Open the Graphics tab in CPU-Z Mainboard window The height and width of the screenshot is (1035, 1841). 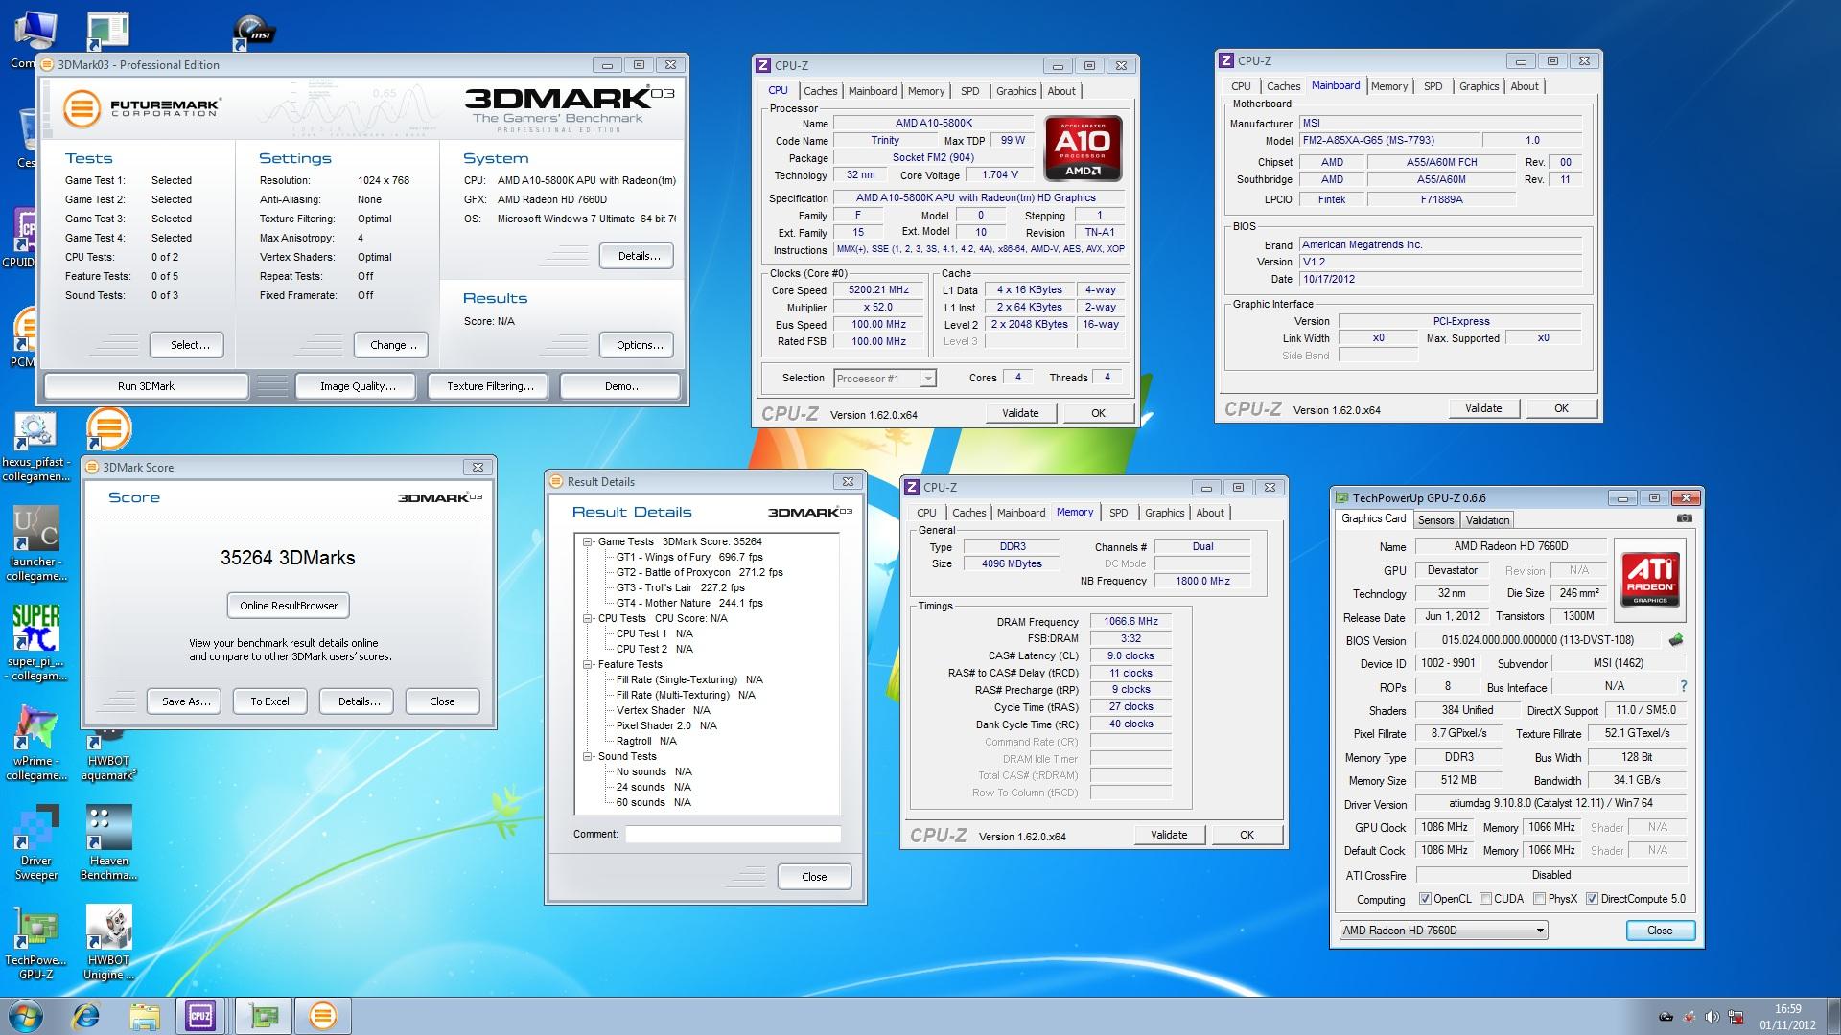click(x=1479, y=86)
